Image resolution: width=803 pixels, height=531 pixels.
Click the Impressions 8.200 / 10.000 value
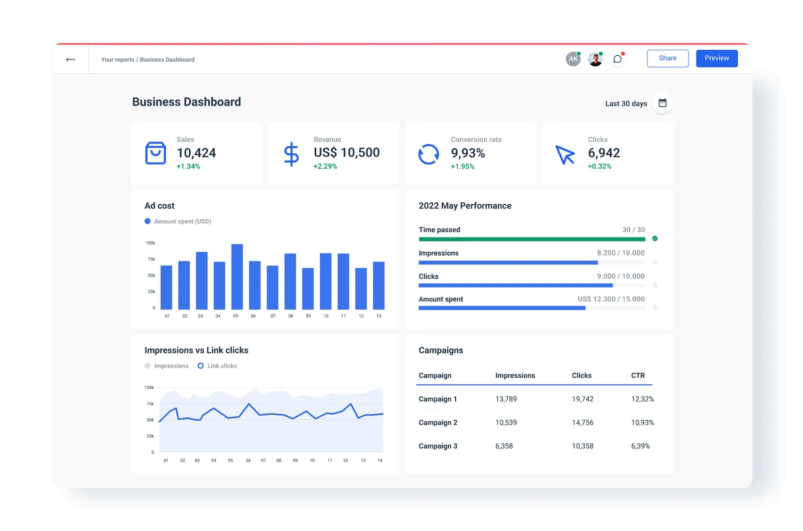click(620, 253)
